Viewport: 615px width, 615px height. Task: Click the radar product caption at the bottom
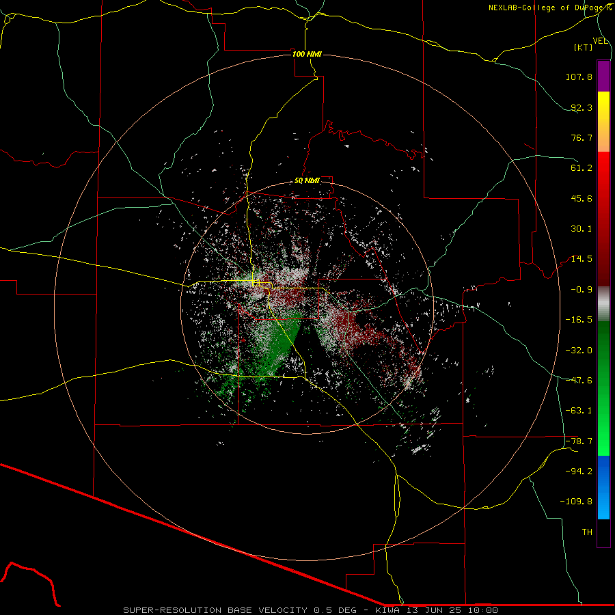coord(311,610)
